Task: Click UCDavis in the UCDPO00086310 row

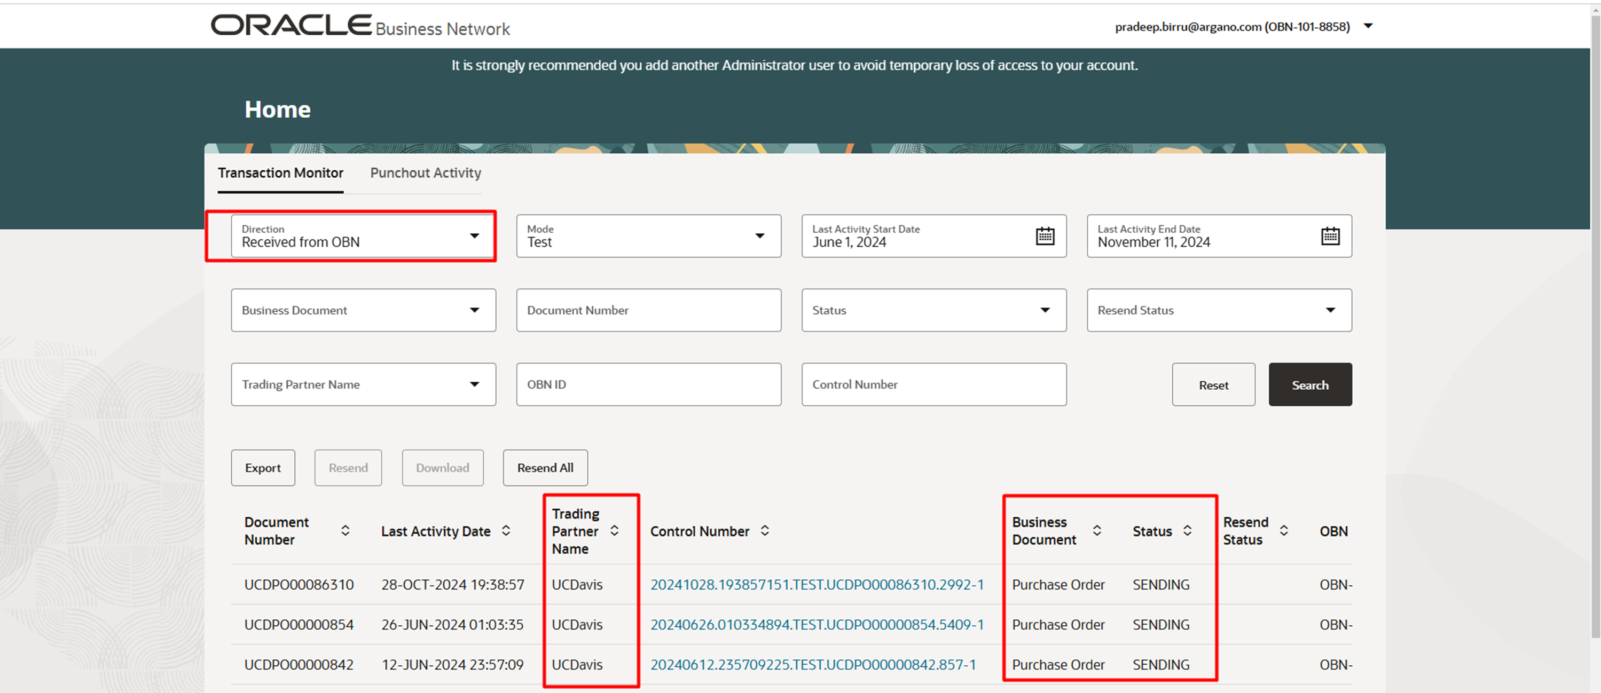Action: pos(577,585)
